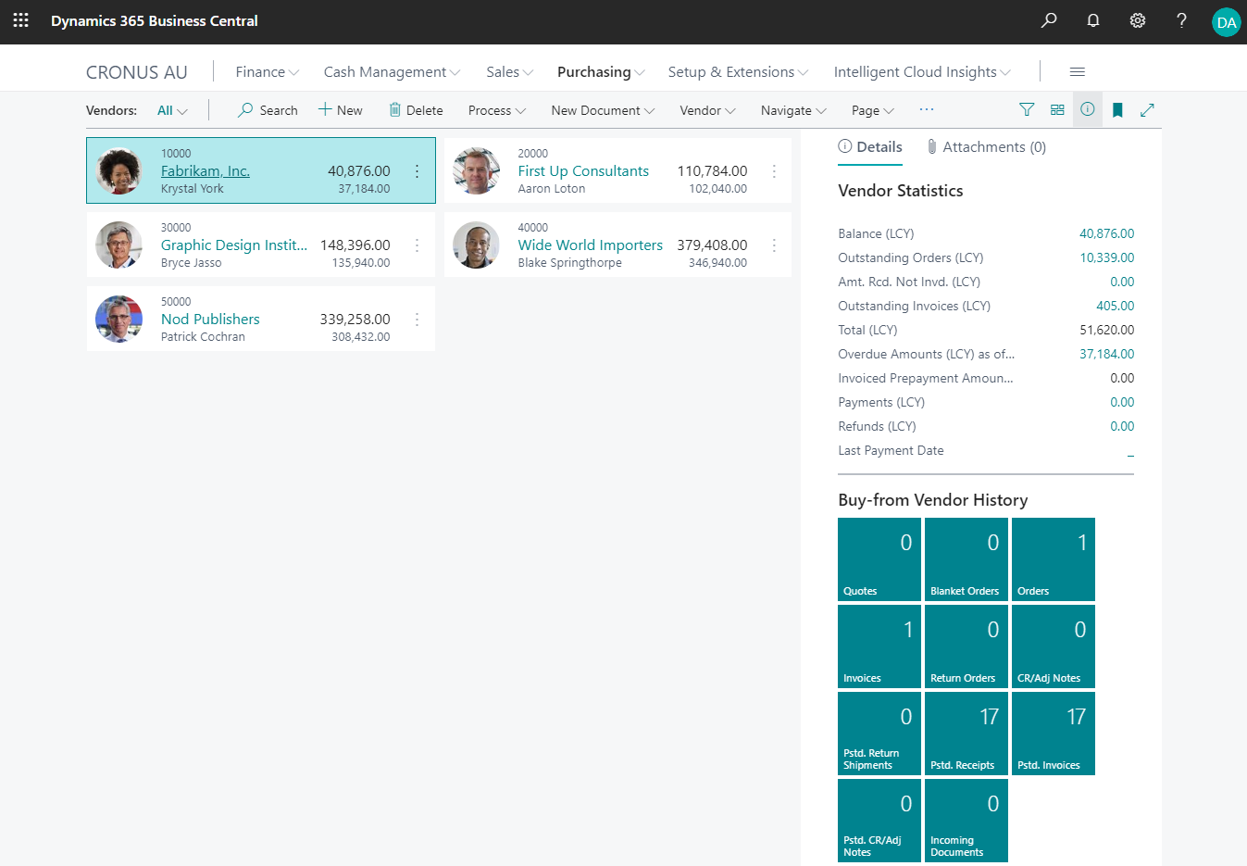
Task: Click Krystal York's vendor photo
Action: click(x=119, y=170)
